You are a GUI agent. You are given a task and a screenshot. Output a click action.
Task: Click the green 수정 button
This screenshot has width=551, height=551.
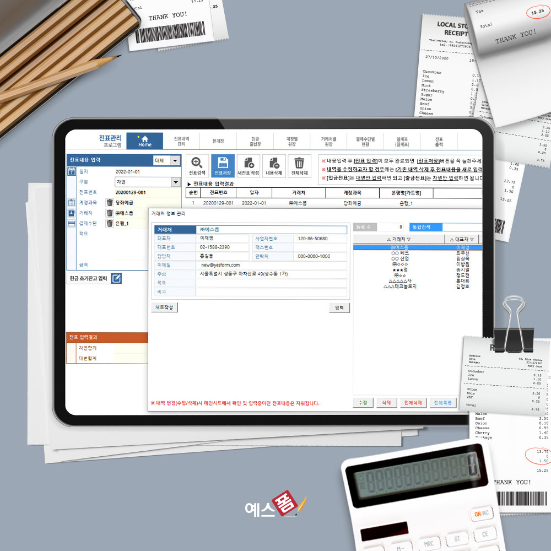363,403
